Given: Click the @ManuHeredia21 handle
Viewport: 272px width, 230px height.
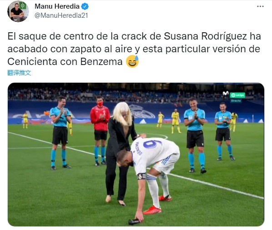Looking at the screenshot, I should (x=61, y=15).
